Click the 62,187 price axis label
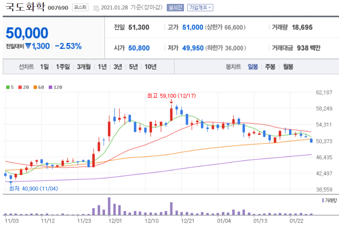The height and width of the screenshot is (226, 339). coord(324,92)
